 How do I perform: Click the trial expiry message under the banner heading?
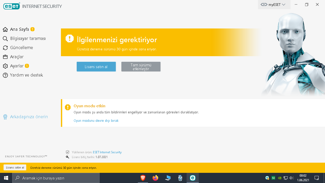[x=117, y=49]
